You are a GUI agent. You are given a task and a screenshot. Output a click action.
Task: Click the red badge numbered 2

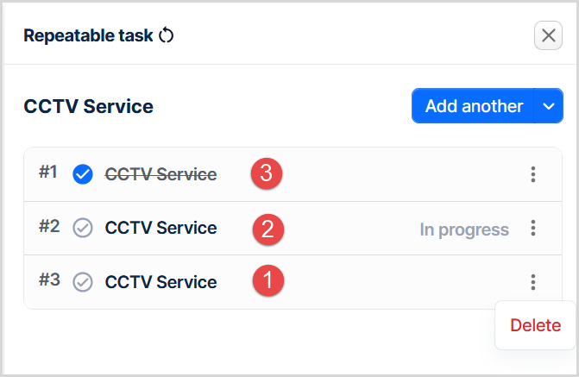267,229
